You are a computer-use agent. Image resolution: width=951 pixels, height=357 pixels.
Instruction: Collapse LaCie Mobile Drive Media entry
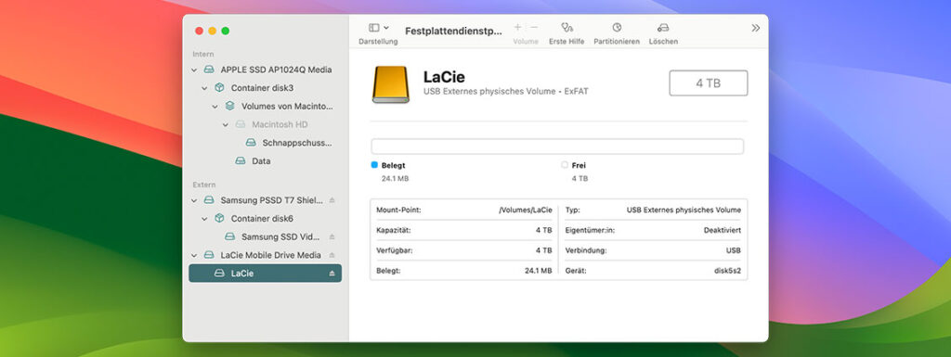point(194,255)
